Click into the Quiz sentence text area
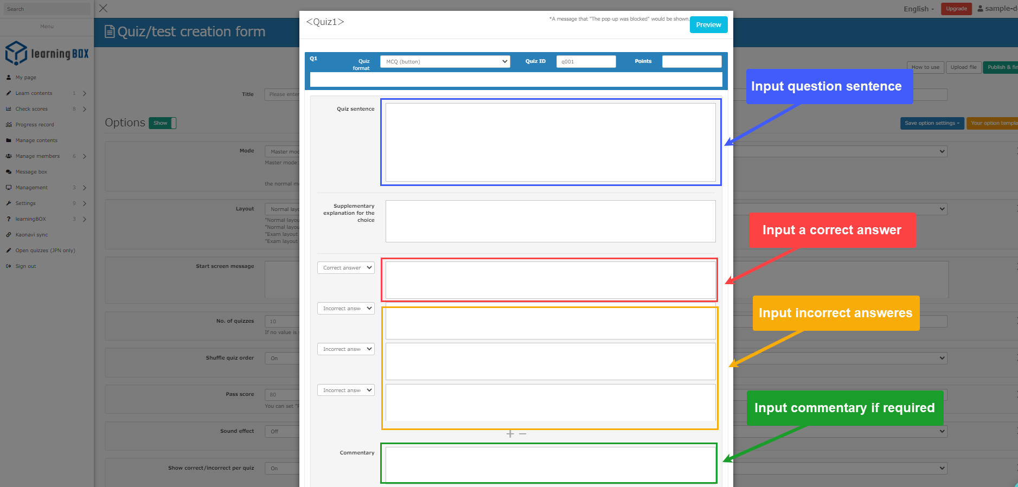Image resolution: width=1018 pixels, height=487 pixels. pos(550,142)
